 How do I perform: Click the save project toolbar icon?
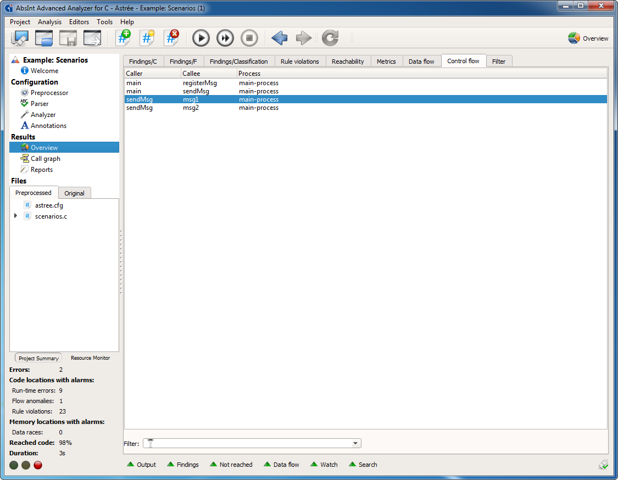[x=68, y=38]
